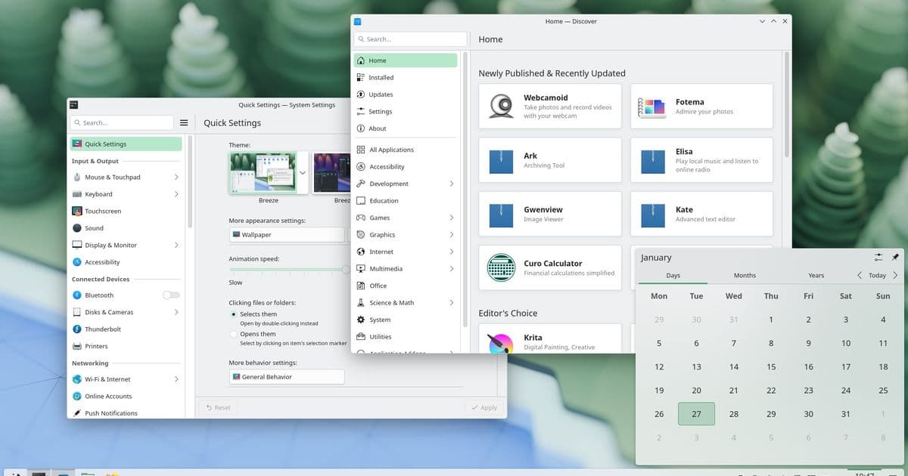This screenshot has width=908, height=476.
Task: Open calendar configuration options
Action: [x=878, y=257]
